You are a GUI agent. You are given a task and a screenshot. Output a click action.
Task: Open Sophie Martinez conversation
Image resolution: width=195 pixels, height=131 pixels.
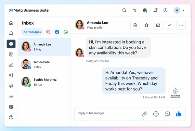click(44, 82)
